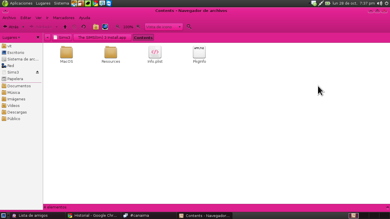
Task: Open the volume control in tray
Action: (x=379, y=3)
